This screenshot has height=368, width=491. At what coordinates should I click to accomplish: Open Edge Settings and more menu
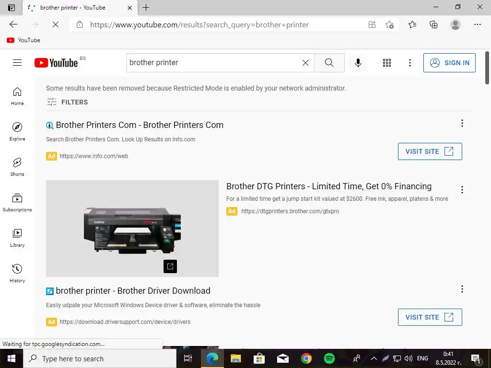click(477, 24)
